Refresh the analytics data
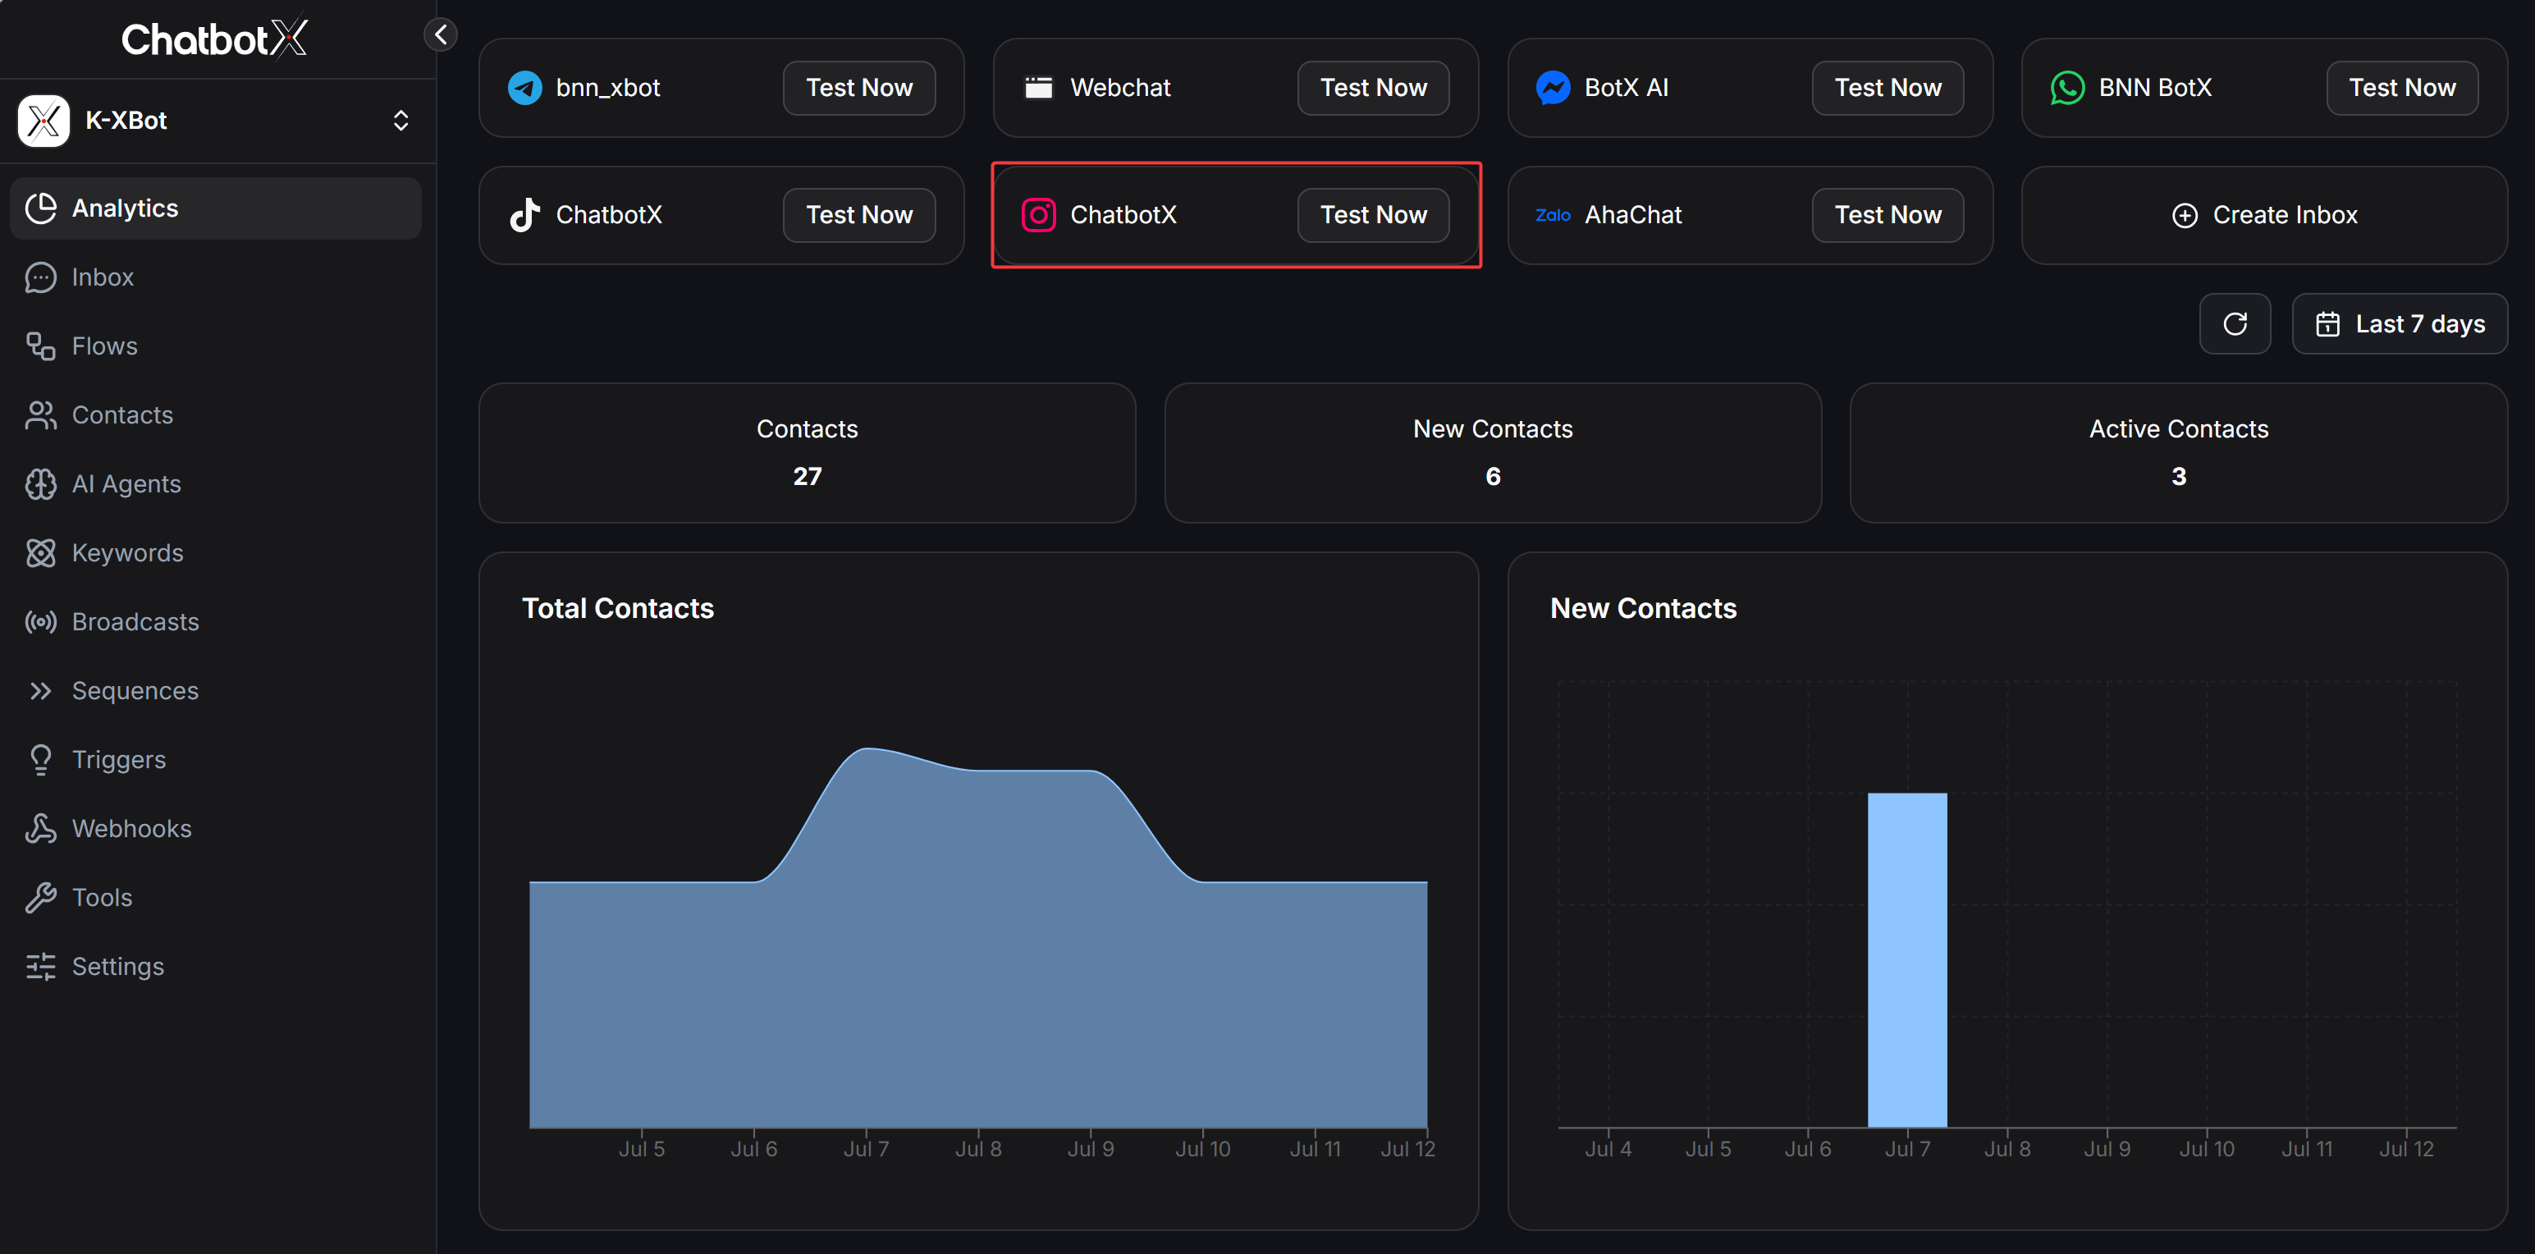 (x=2235, y=324)
